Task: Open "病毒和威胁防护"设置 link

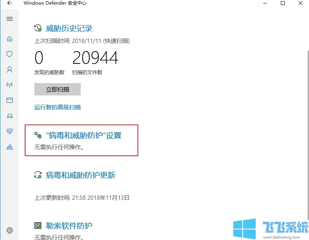Action: click(83, 136)
